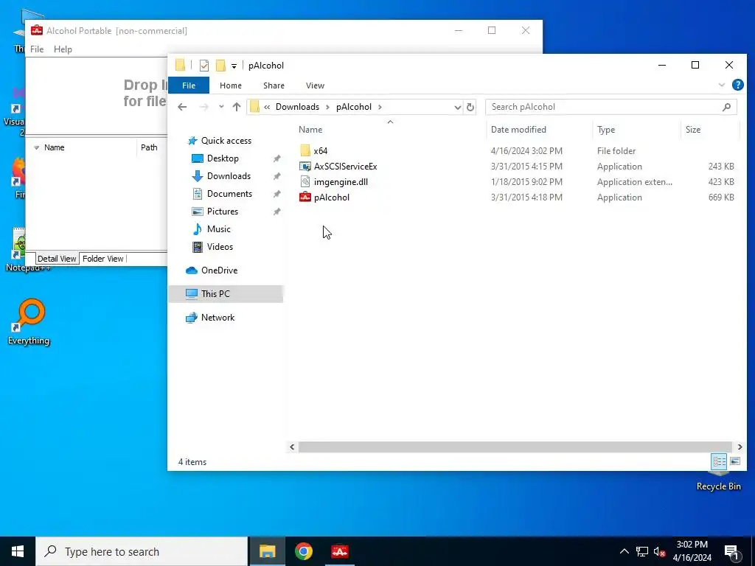This screenshot has height=566, width=755.
Task: Click the taskbar clock and date
Action: pyautogui.click(x=692, y=551)
